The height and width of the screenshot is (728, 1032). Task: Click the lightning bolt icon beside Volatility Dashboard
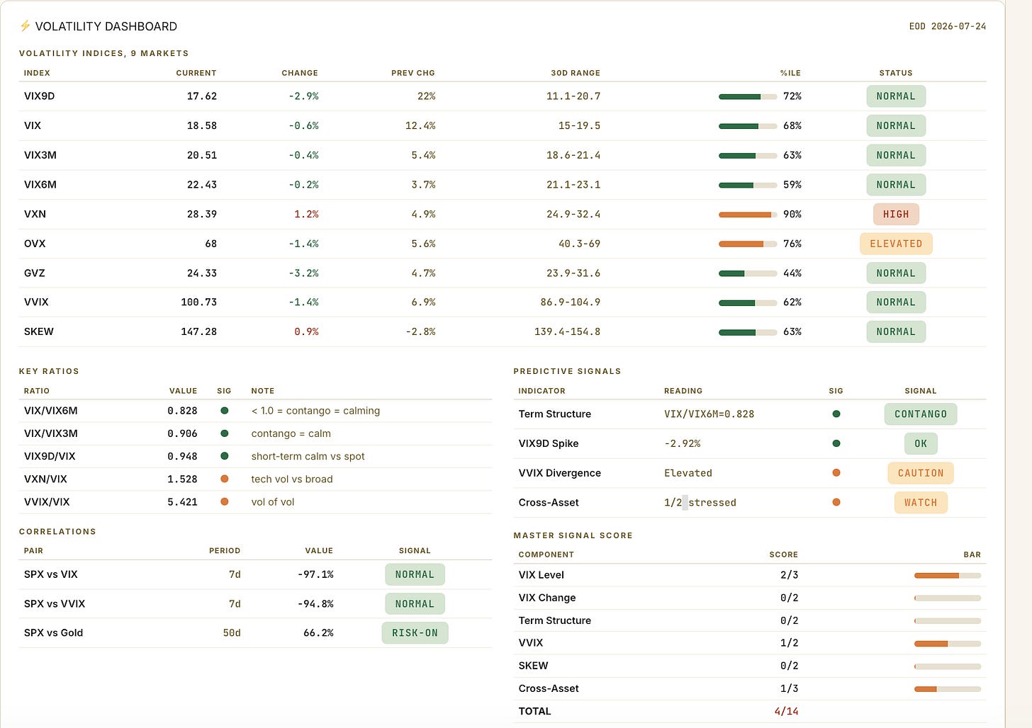[x=25, y=26]
